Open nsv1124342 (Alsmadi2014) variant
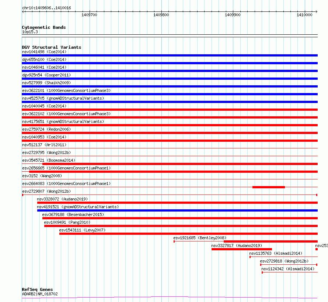This screenshot has height=302, width=328. pyautogui.click(x=288, y=269)
